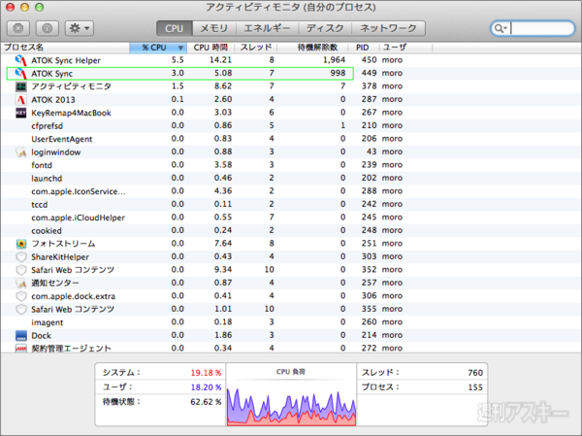Select the ATOK Sync process icon
This screenshot has height=436, width=582.
point(20,73)
